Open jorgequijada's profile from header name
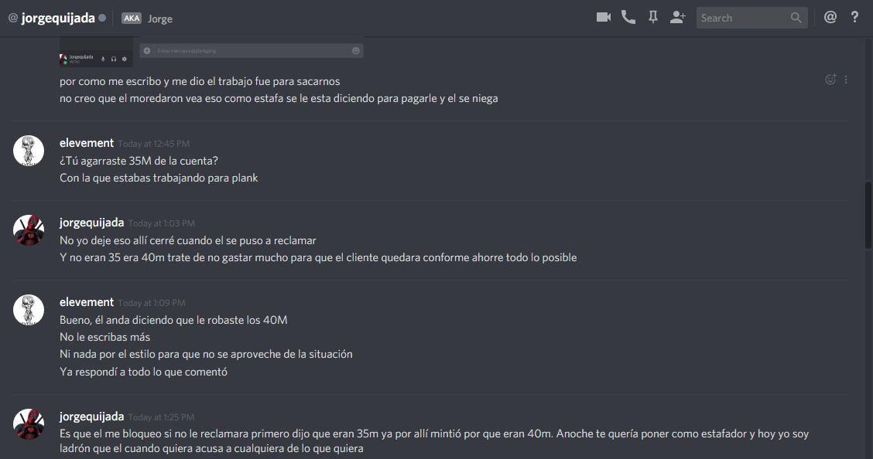 tap(58, 19)
